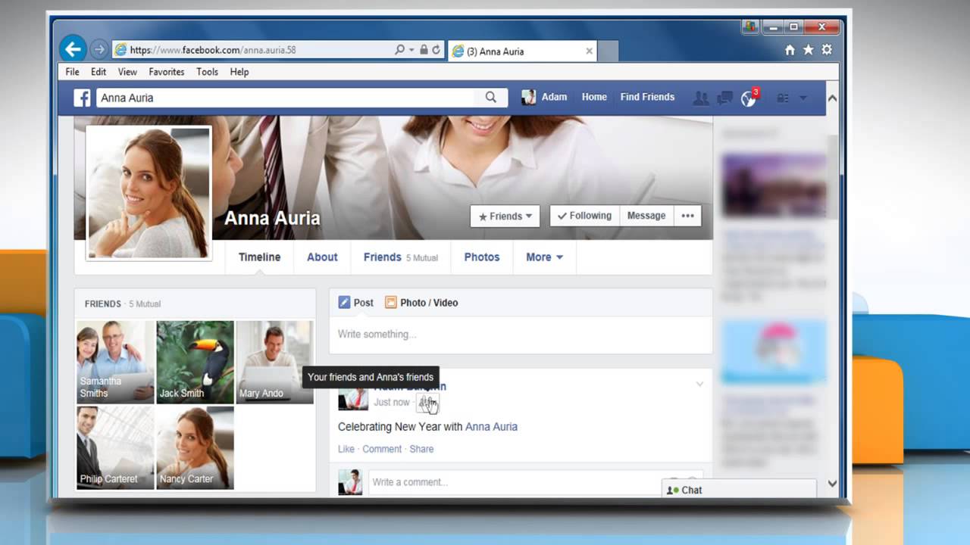This screenshot has height=545, width=970.
Task: Click the address bar lock security icon
Action: pos(424,50)
